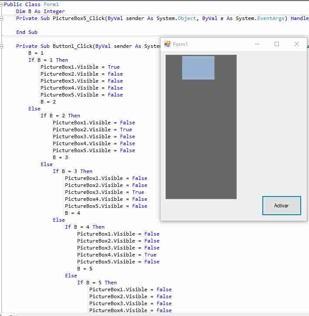Image resolution: width=309 pixels, height=316 pixels.
Task: Click the "B = 4" assignment line
Action: (x=72, y=213)
